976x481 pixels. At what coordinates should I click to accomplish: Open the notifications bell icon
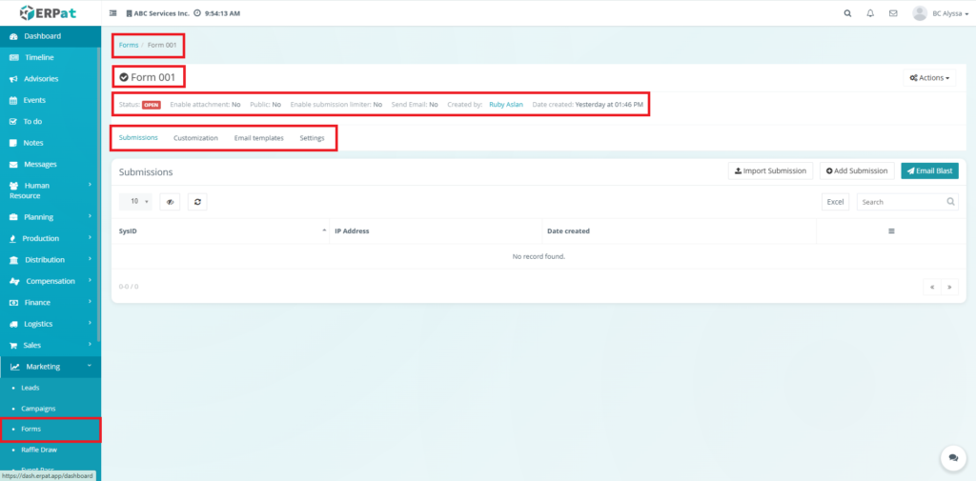870,13
